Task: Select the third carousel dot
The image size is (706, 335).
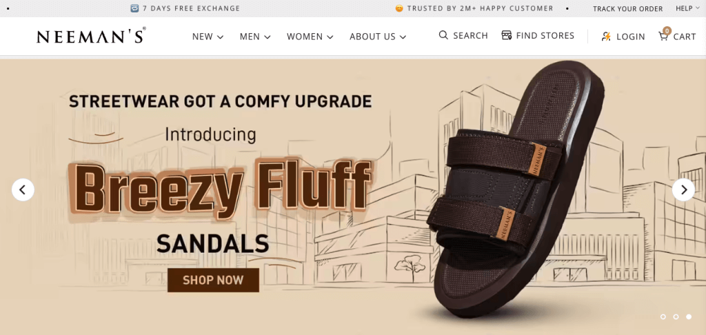Action: click(689, 316)
